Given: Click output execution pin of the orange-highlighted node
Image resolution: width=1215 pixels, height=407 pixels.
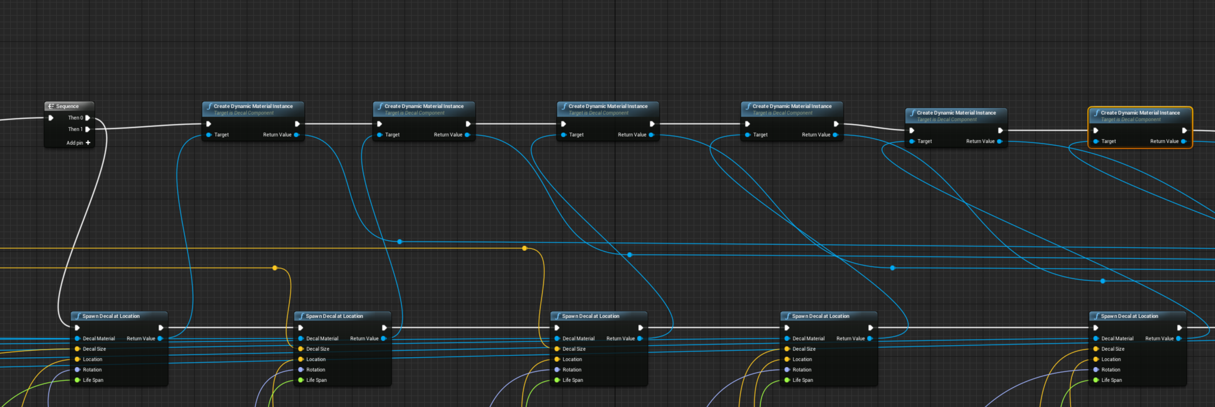Looking at the screenshot, I should [1184, 130].
